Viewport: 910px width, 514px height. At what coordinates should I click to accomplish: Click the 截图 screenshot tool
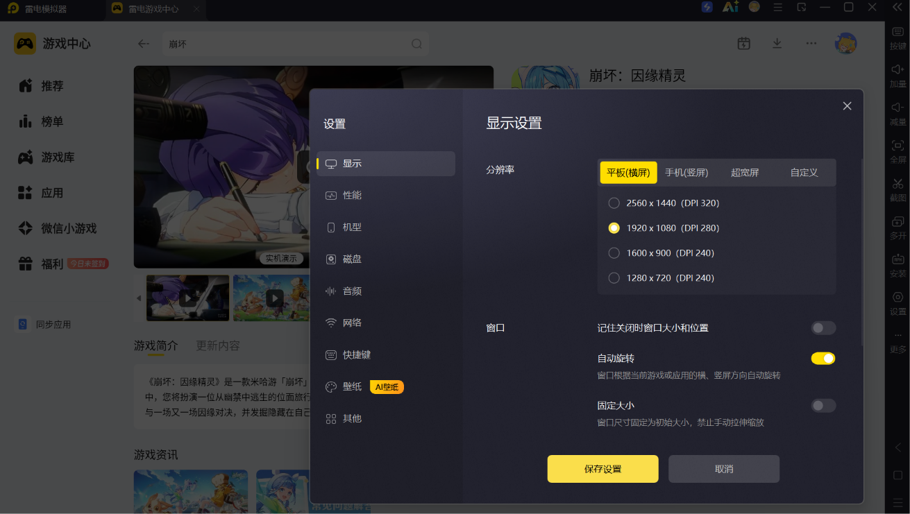pyautogui.click(x=898, y=191)
